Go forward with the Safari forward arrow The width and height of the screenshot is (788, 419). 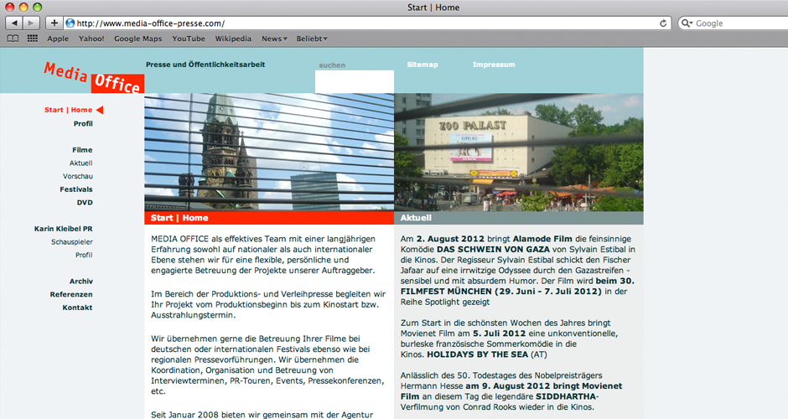[31, 23]
